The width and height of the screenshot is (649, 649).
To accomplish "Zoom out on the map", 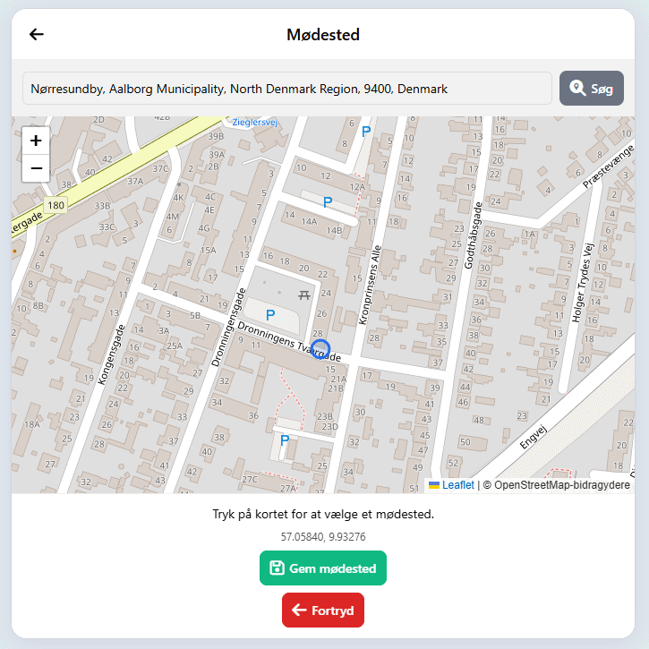I will pyautogui.click(x=36, y=168).
